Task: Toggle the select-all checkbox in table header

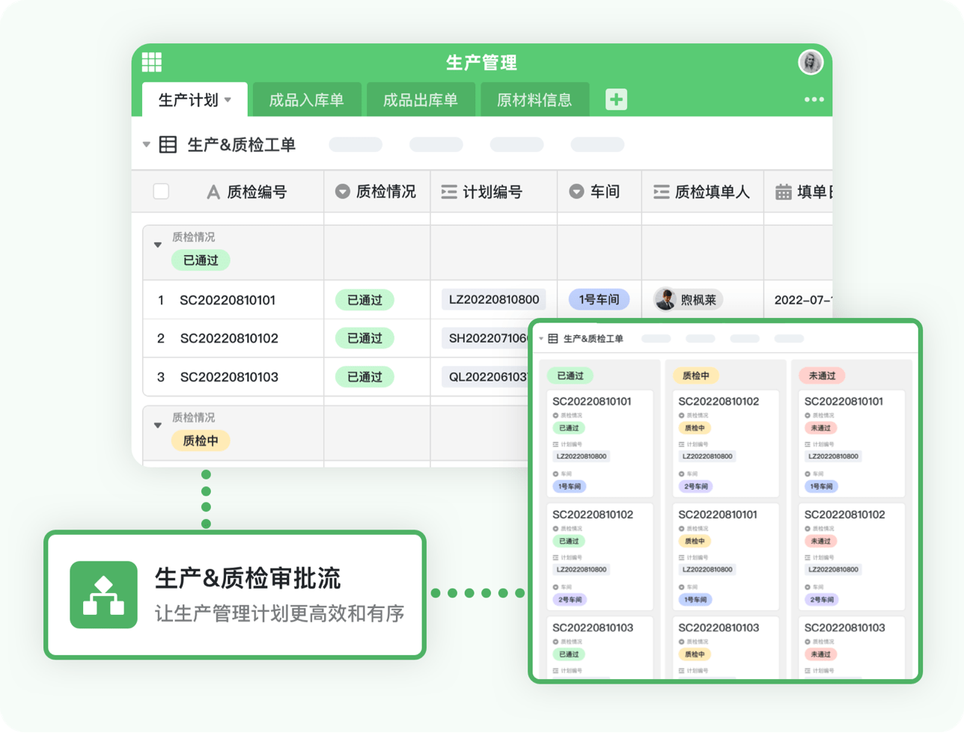Action: coord(161,191)
